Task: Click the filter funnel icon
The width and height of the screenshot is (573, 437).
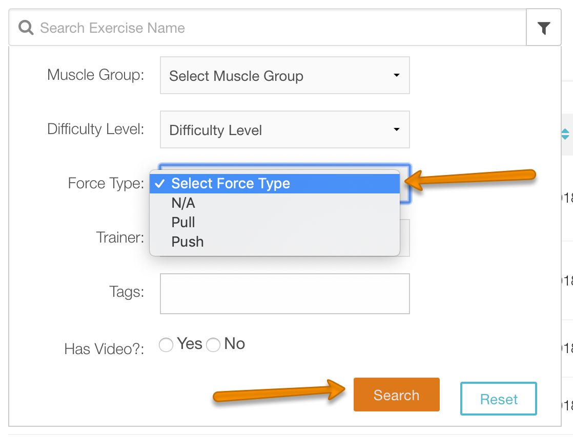Action: pos(544,28)
